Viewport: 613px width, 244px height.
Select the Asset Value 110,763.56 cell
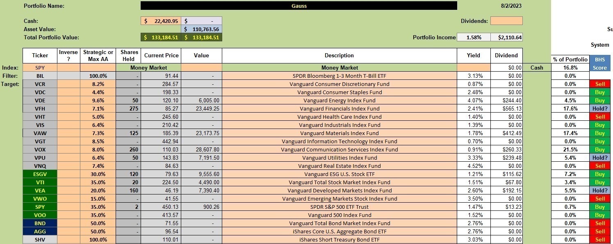pos(202,29)
